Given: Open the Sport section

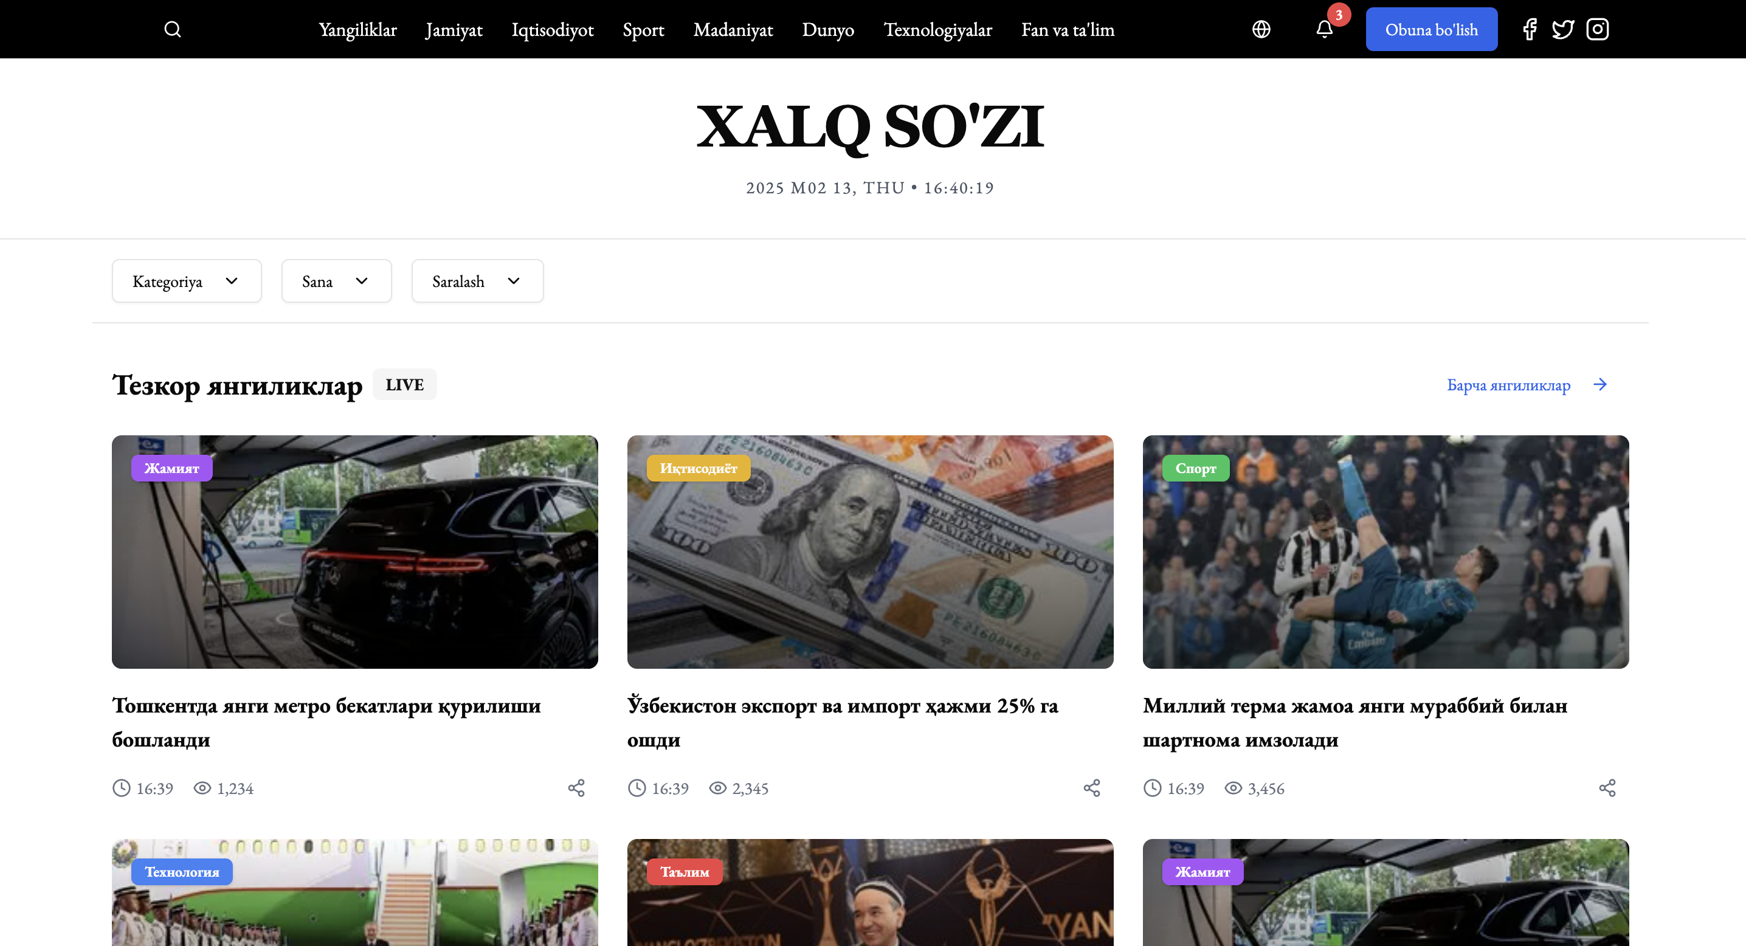Looking at the screenshot, I should click(643, 30).
